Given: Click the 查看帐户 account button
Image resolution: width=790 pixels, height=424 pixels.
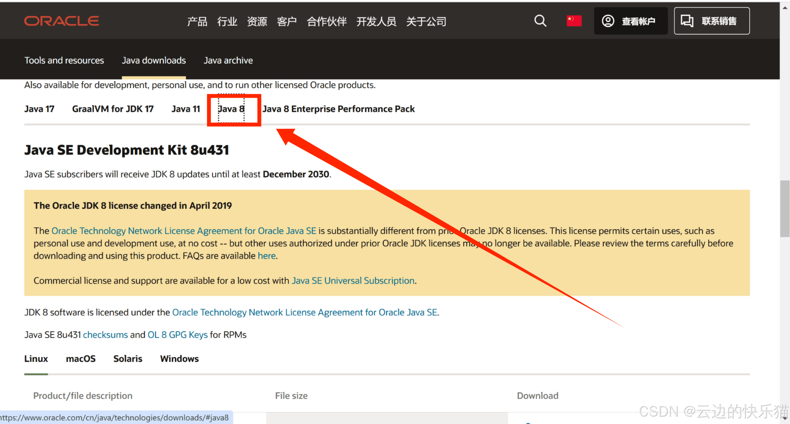Looking at the screenshot, I should pos(630,21).
